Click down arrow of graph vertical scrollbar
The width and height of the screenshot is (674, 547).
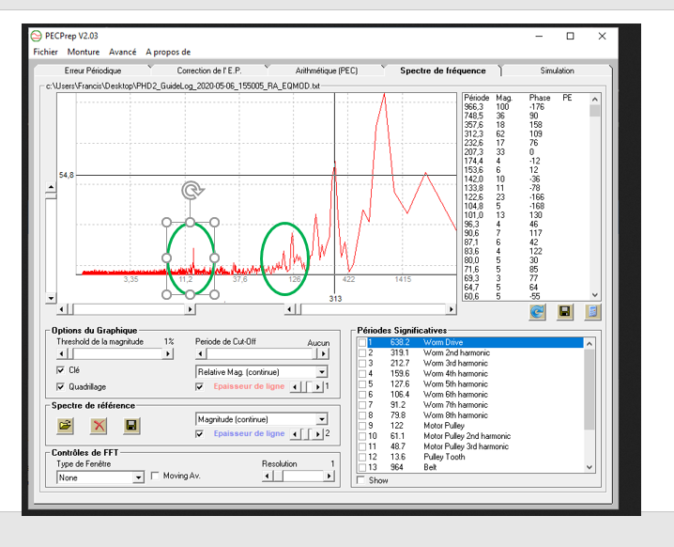(51, 298)
